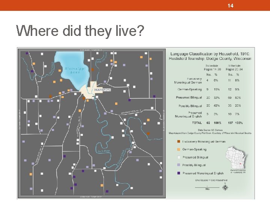The image size is (270, 202).
Task: Click the 'Presumed Bilingual' table row label
Action: 189,97
